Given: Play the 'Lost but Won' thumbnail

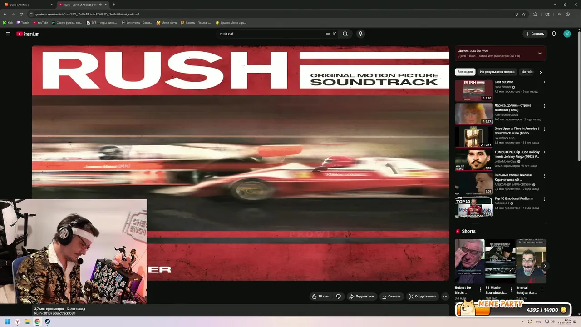Looking at the screenshot, I should (x=473, y=90).
